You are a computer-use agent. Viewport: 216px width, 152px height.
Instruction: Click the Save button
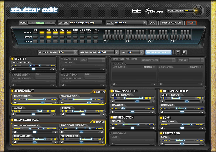click(x=152, y=23)
